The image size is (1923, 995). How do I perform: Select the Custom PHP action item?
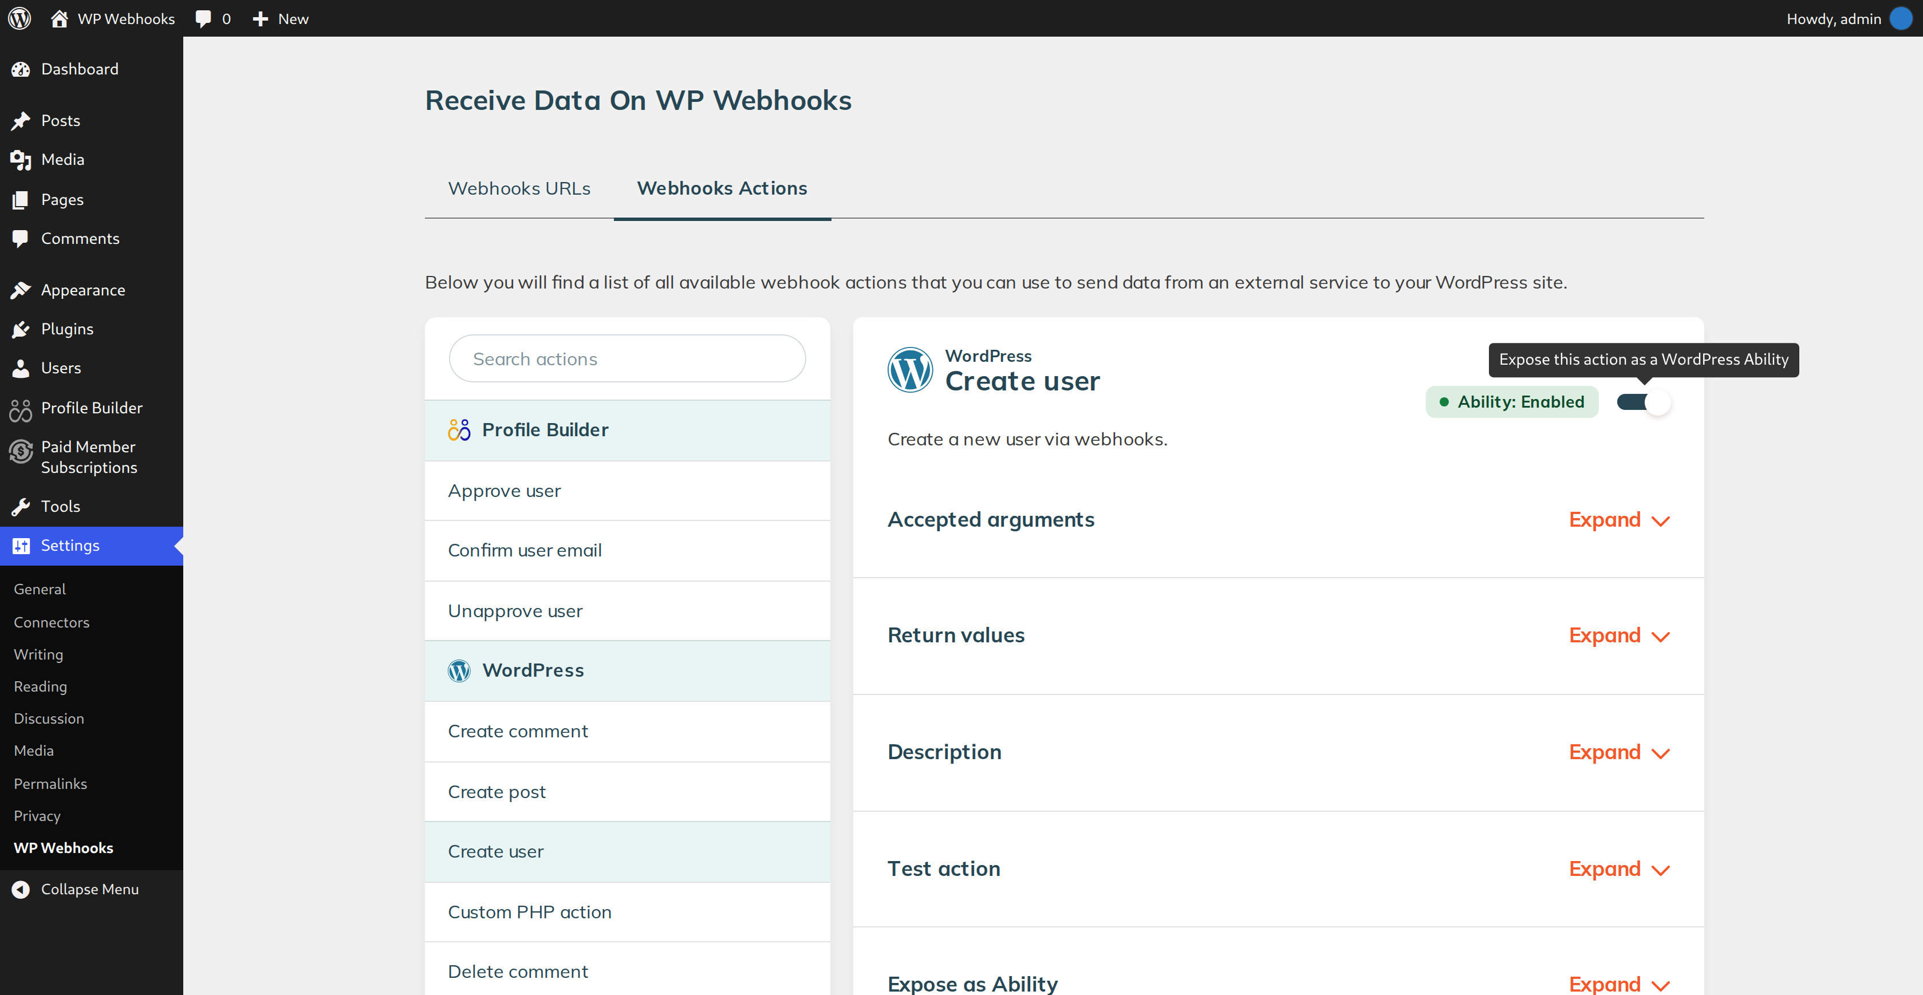coord(627,912)
